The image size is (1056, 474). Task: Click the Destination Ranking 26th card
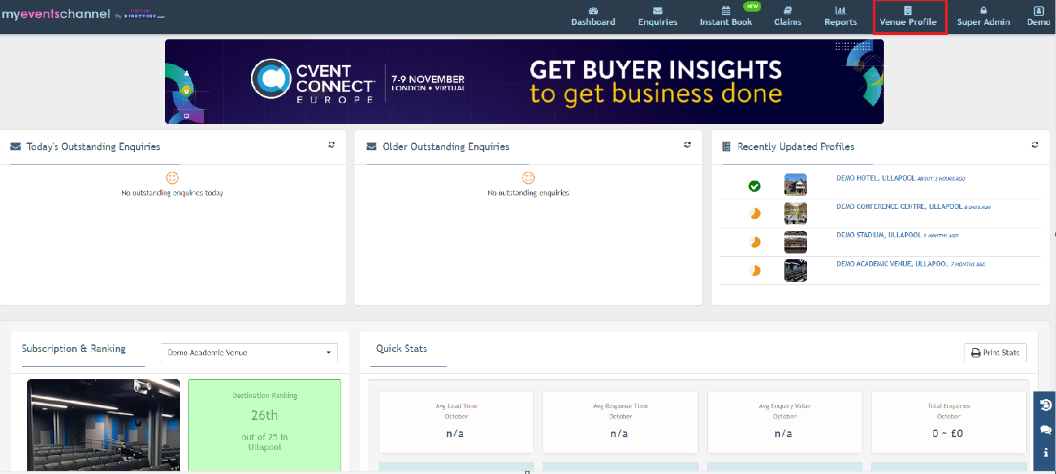[264, 425]
